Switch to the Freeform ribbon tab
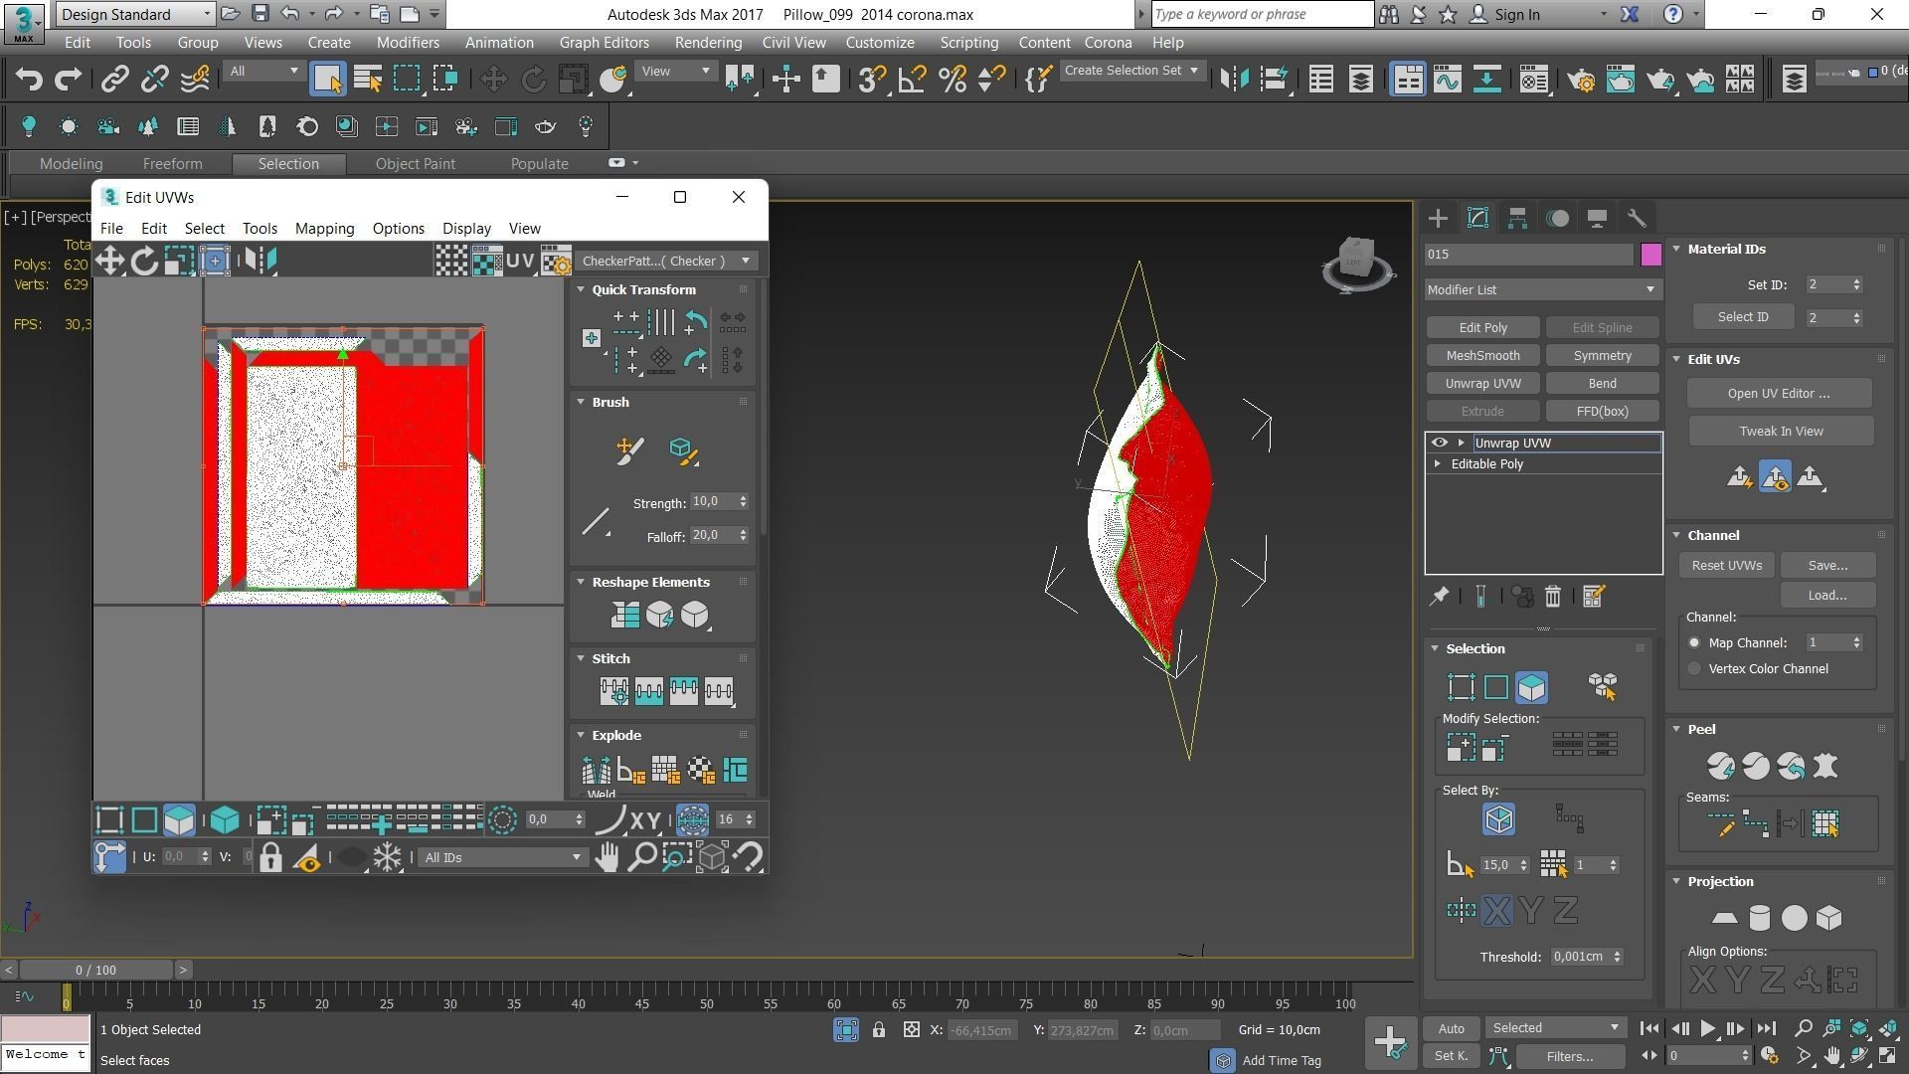1909x1074 pixels. coord(172,164)
